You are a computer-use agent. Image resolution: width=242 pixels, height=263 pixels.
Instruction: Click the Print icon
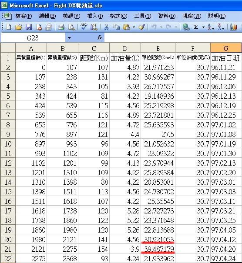61,27
